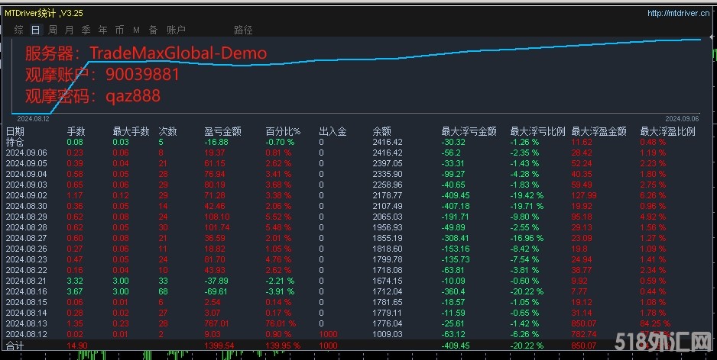Select the 2024.09.06 row date
This screenshot has height=360, width=717.
coord(26,153)
